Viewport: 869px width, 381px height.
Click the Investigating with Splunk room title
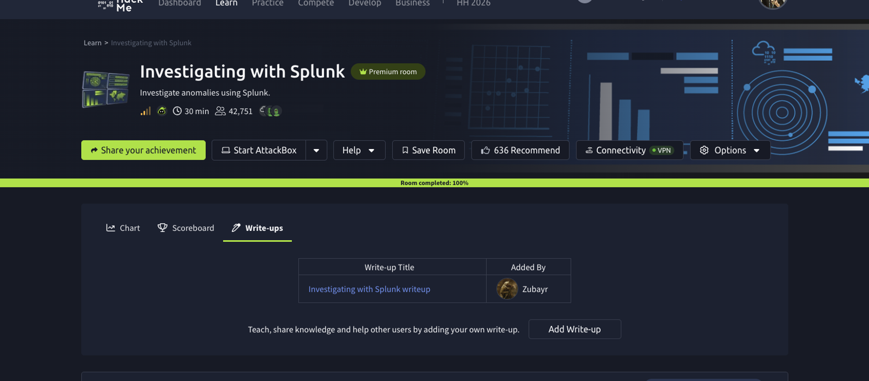(x=242, y=71)
